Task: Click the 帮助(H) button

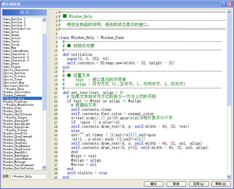Action: [x=221, y=184]
